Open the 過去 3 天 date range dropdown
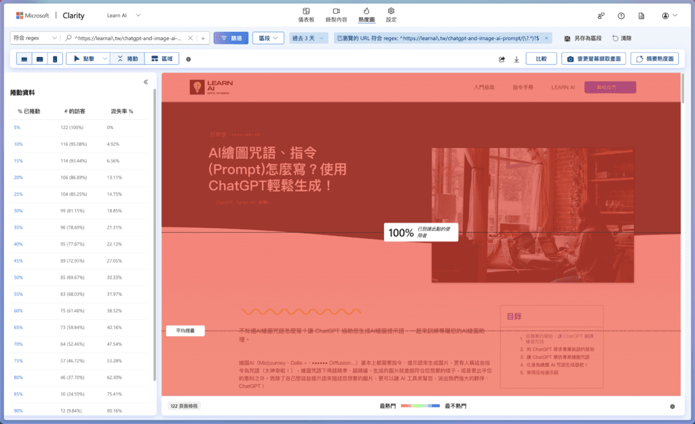 tap(309, 38)
